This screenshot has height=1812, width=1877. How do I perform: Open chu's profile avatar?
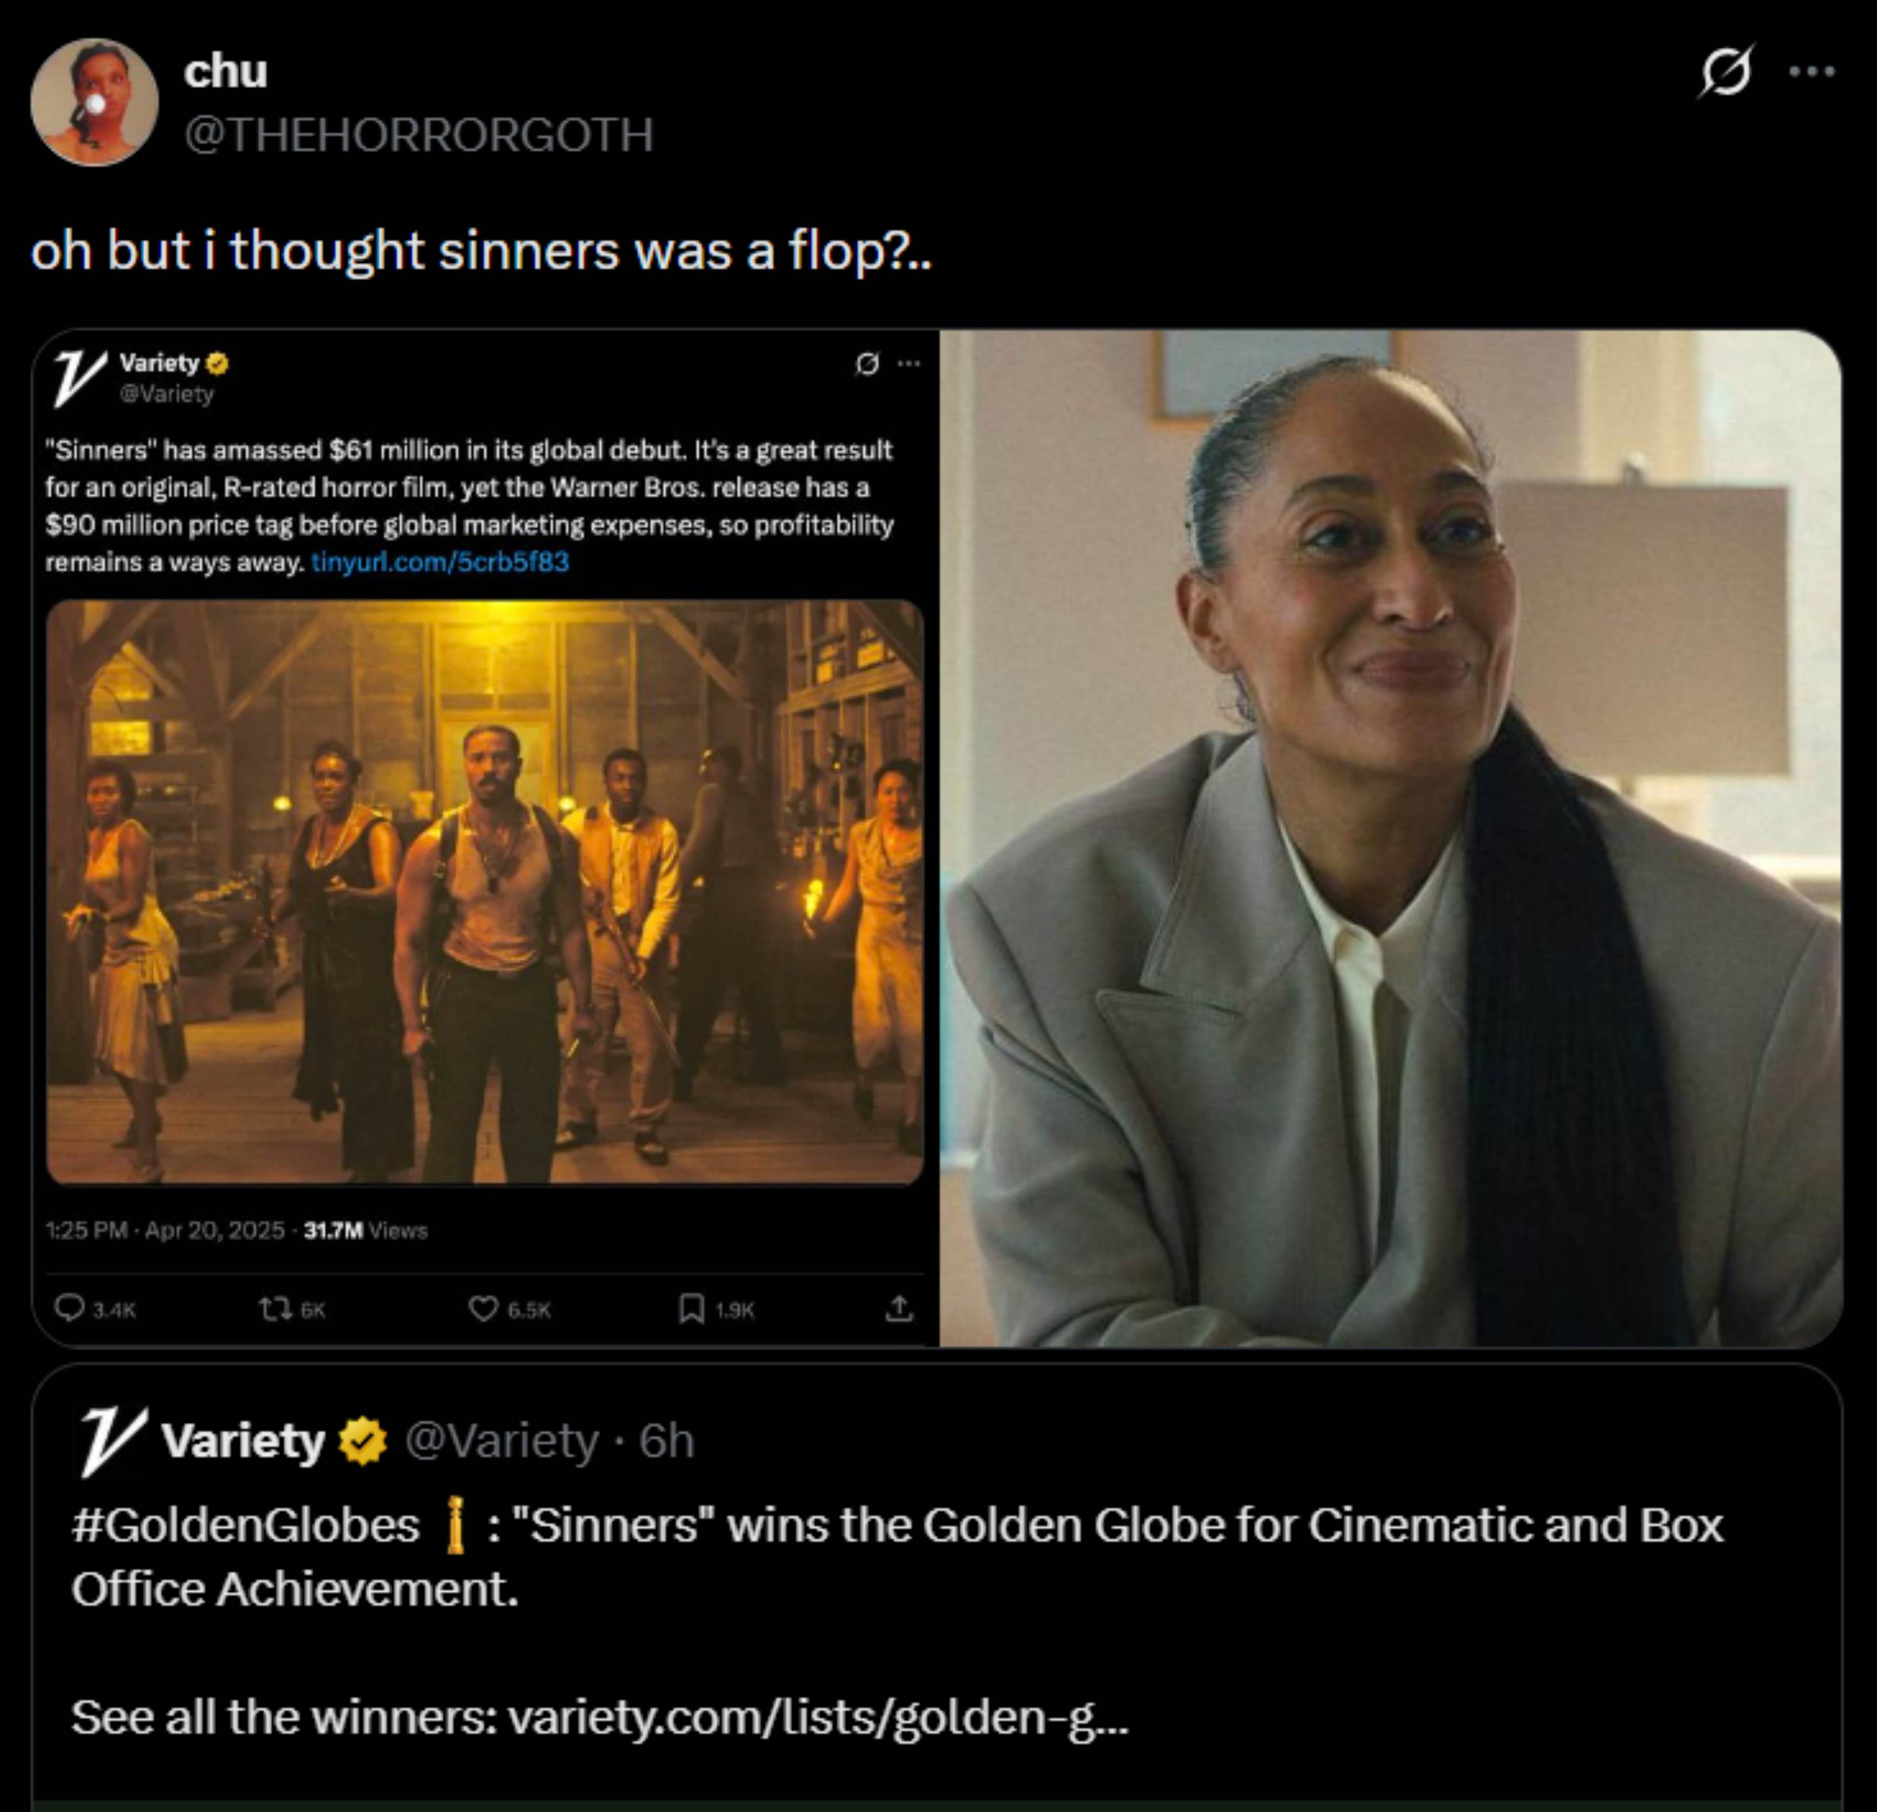[94, 102]
